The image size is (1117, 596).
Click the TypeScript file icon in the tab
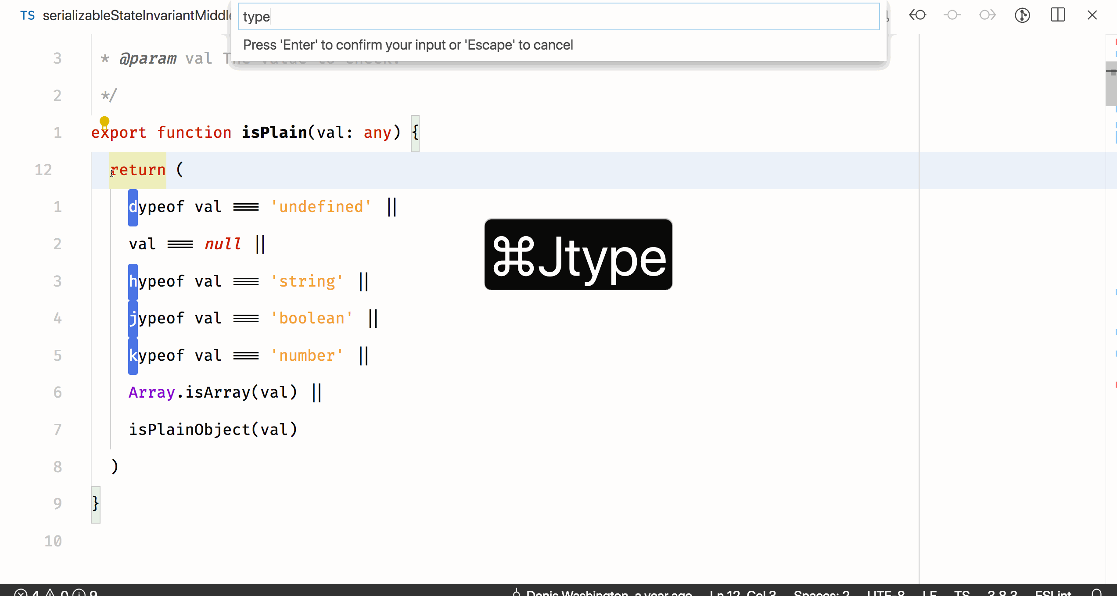[27, 16]
